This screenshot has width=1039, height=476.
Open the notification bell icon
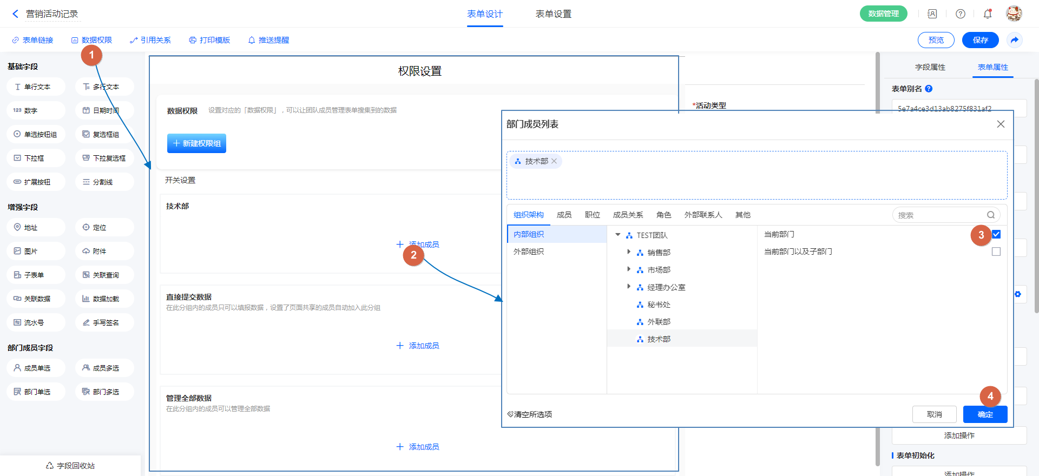[x=988, y=14]
